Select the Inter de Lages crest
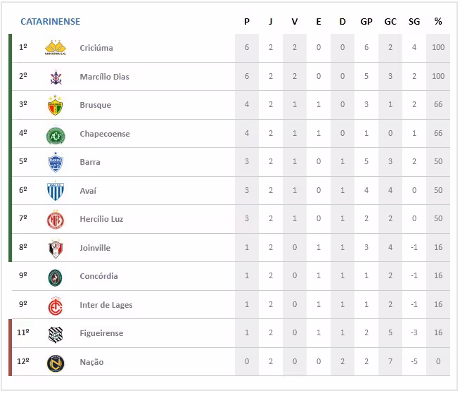Viewport: 460px width, 393px height. [55, 305]
